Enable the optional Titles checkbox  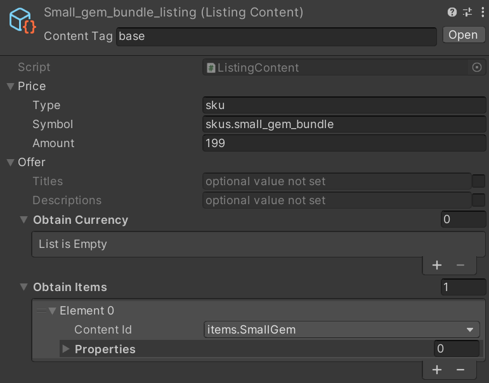tap(479, 181)
